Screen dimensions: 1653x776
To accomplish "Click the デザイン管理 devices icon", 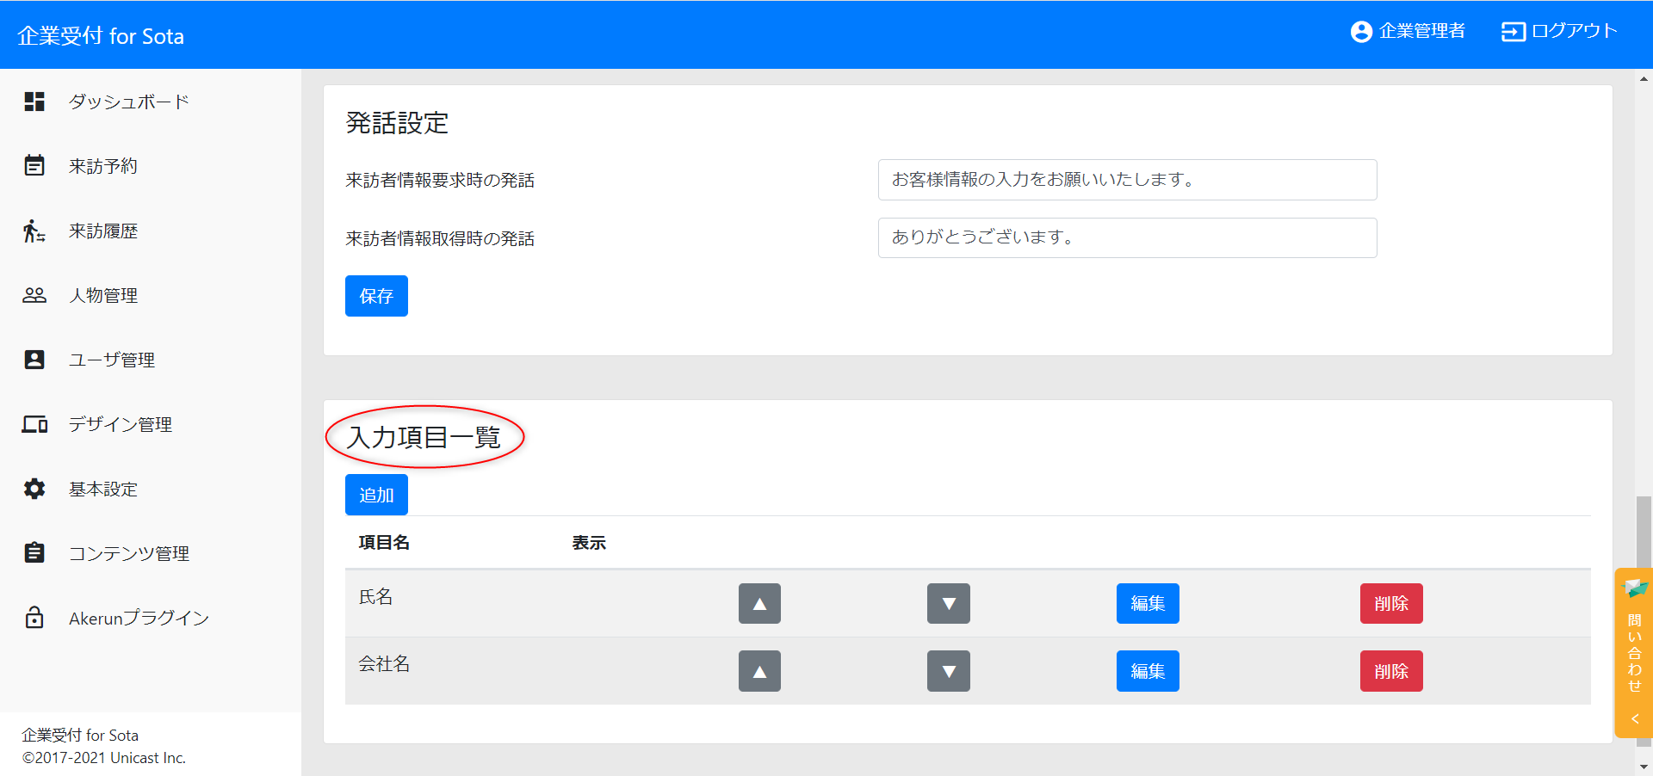I will pyautogui.click(x=34, y=424).
